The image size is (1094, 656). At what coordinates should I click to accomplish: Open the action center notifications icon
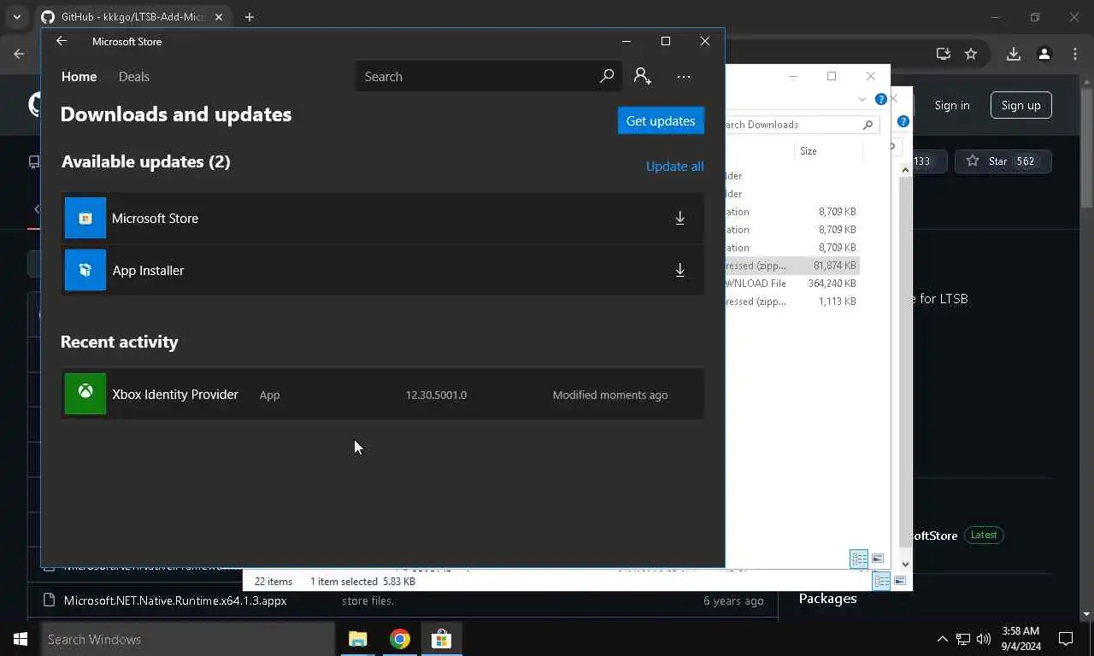(1066, 639)
